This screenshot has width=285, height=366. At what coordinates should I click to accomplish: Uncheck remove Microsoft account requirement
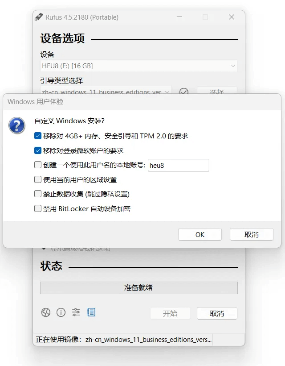coord(38,150)
